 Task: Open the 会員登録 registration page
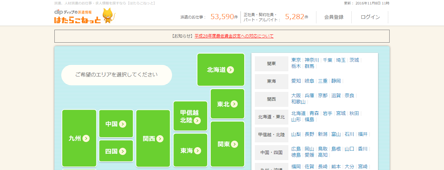coord(334,17)
